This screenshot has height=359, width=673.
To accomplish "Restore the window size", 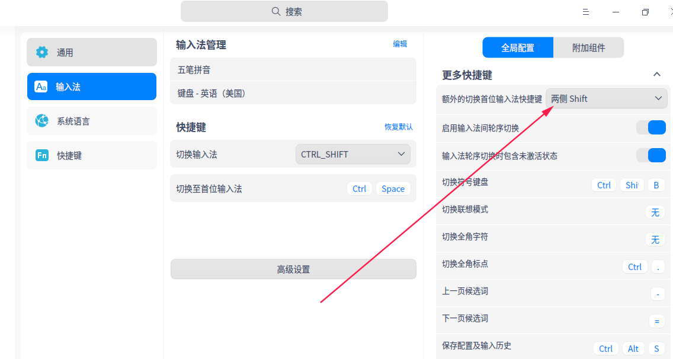I will click(x=645, y=12).
